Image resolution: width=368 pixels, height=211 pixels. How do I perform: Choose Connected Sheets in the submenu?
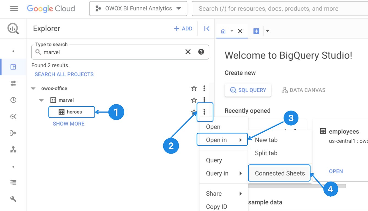click(x=280, y=173)
